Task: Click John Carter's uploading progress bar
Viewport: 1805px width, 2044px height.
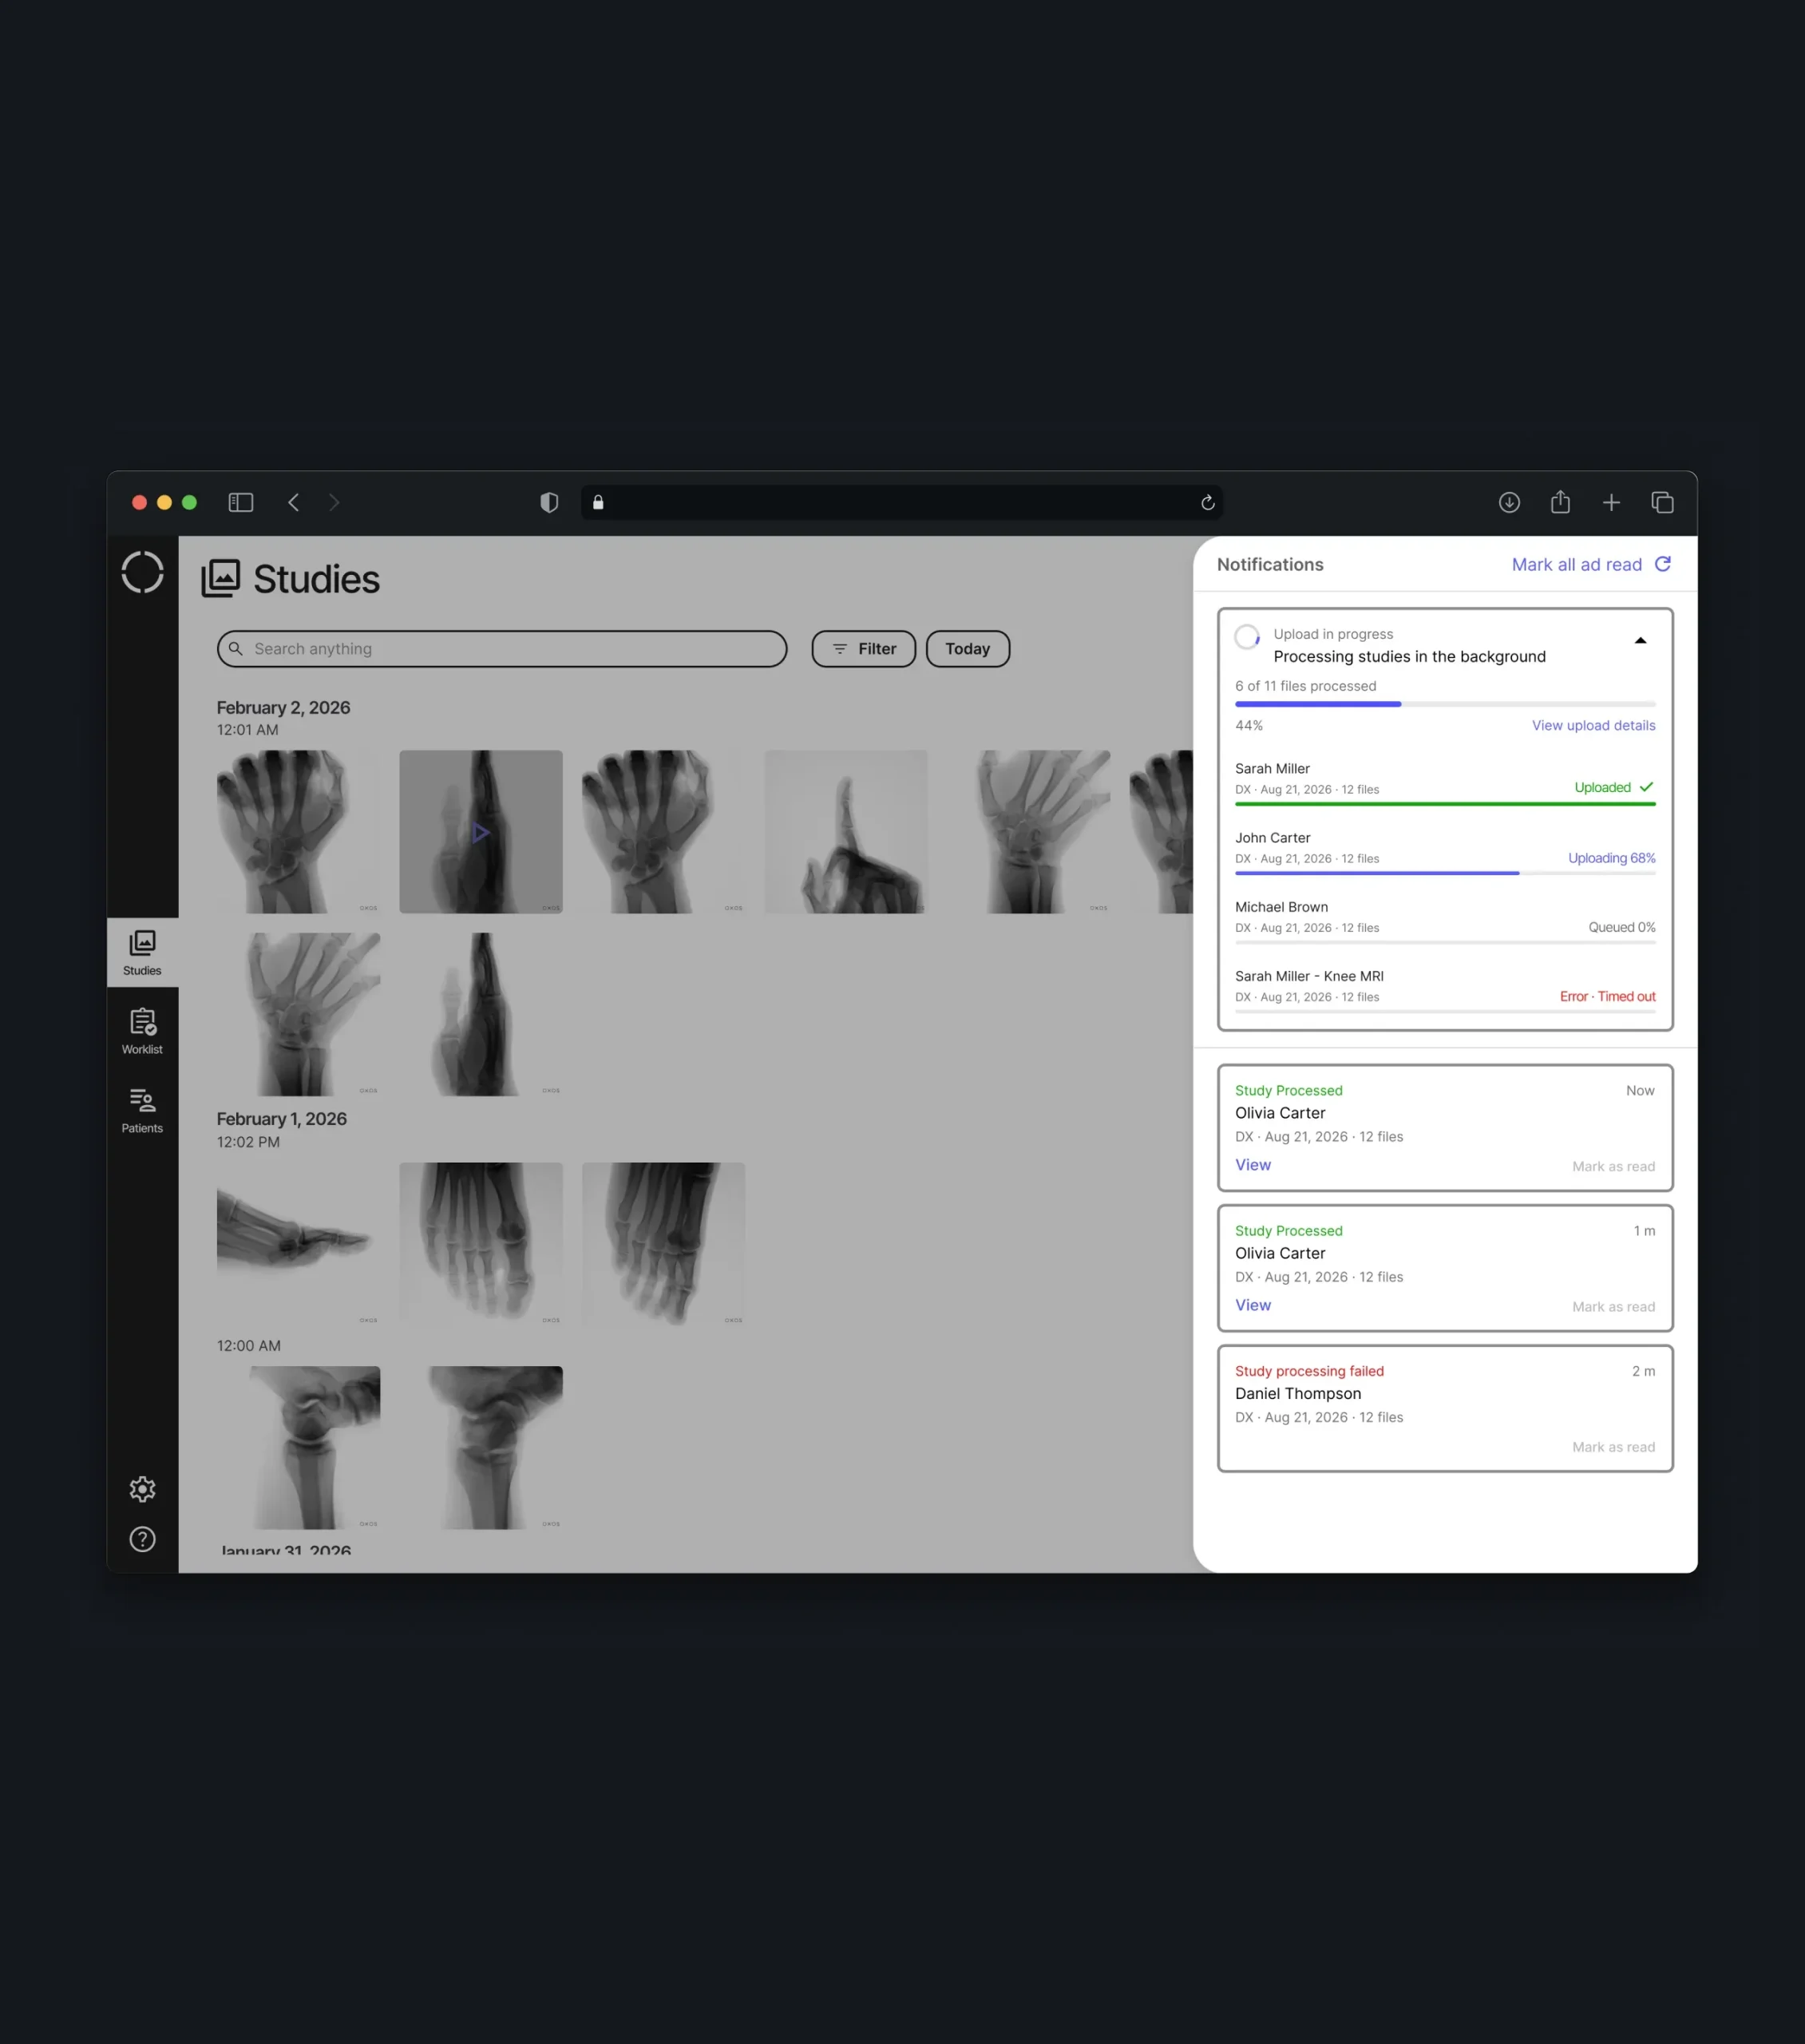Action: [1445, 873]
